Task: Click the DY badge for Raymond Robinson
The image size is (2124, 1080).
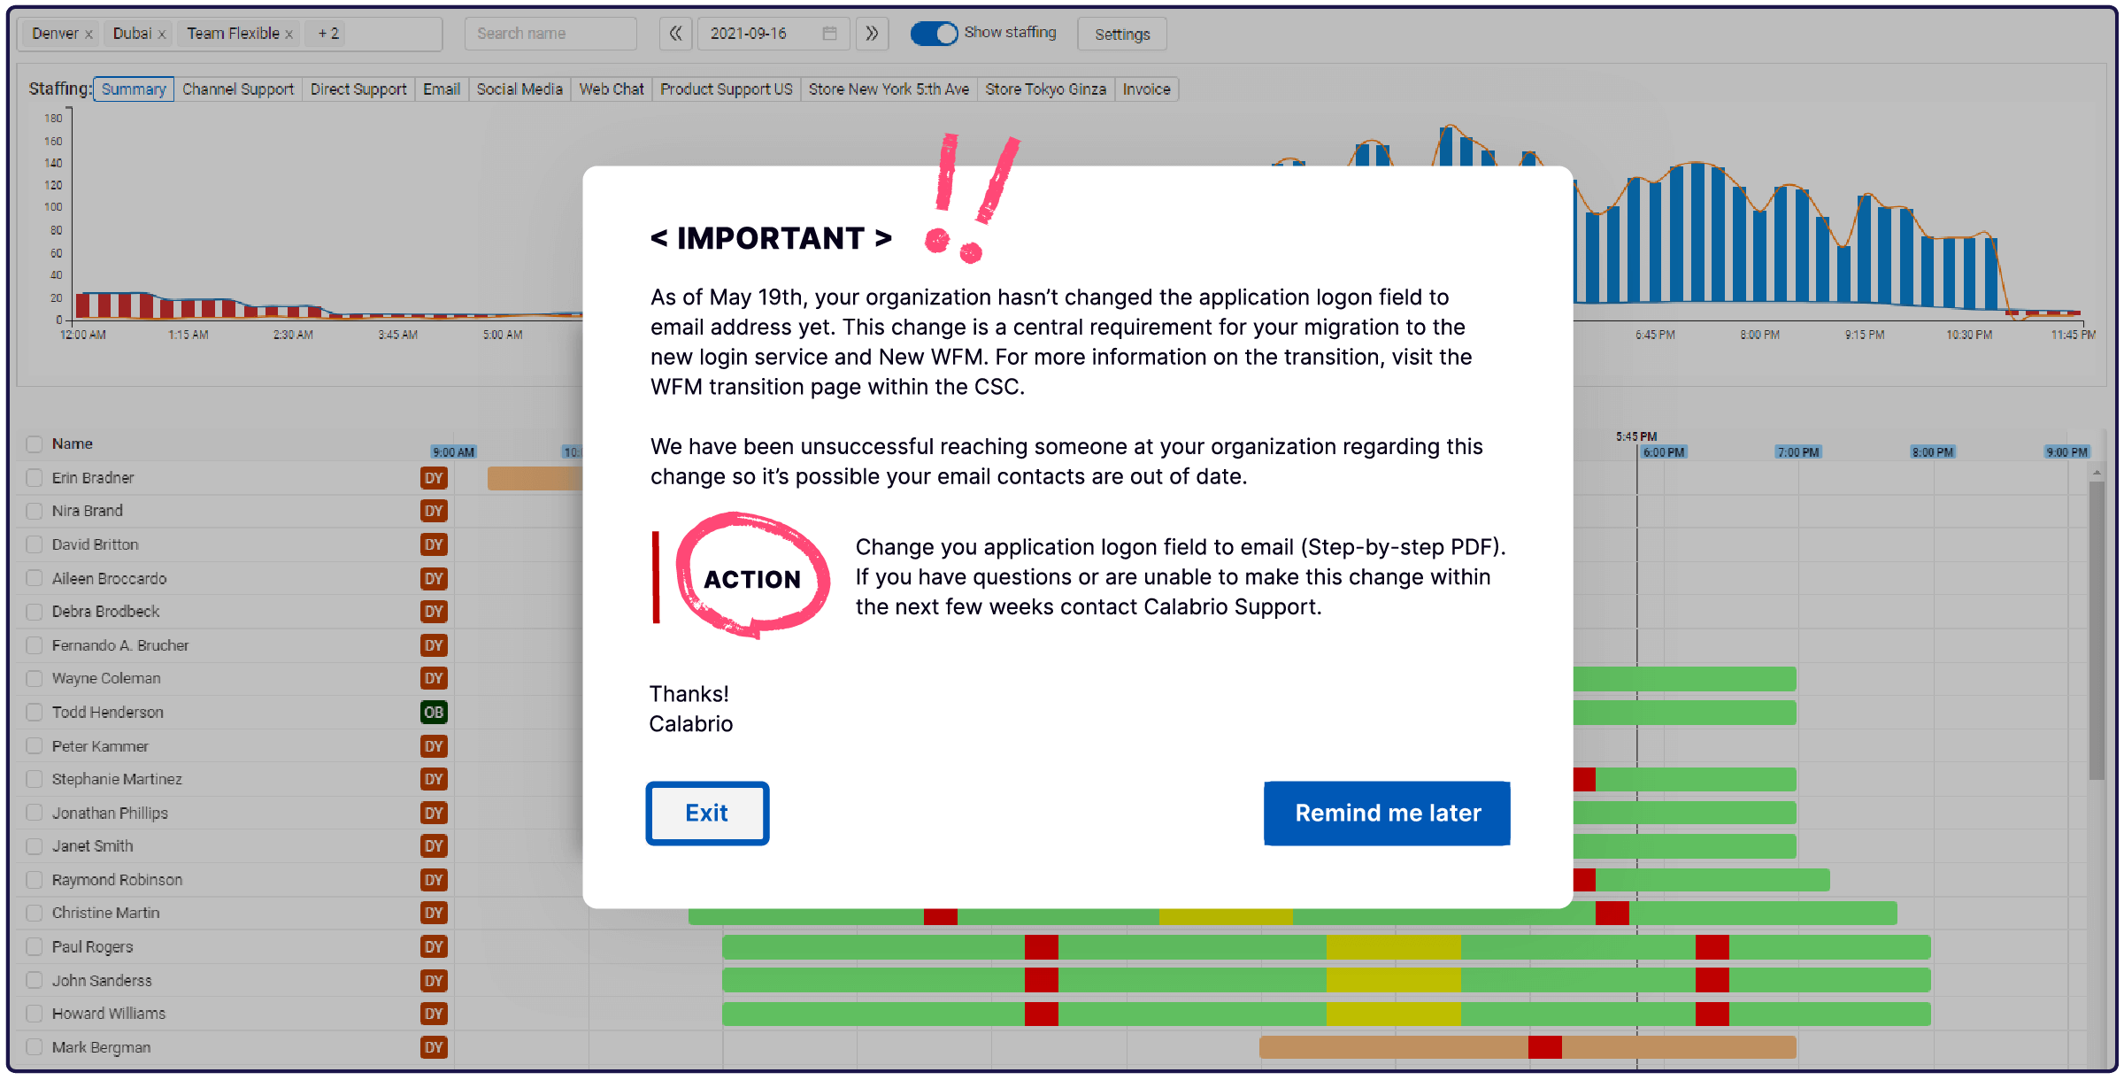Action: click(434, 880)
